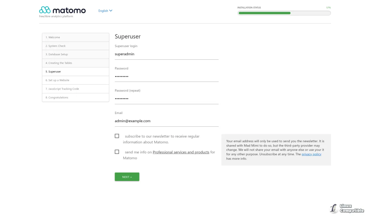Click the 57% installation status value
This screenshot has height=218, width=368.
(x=329, y=7)
